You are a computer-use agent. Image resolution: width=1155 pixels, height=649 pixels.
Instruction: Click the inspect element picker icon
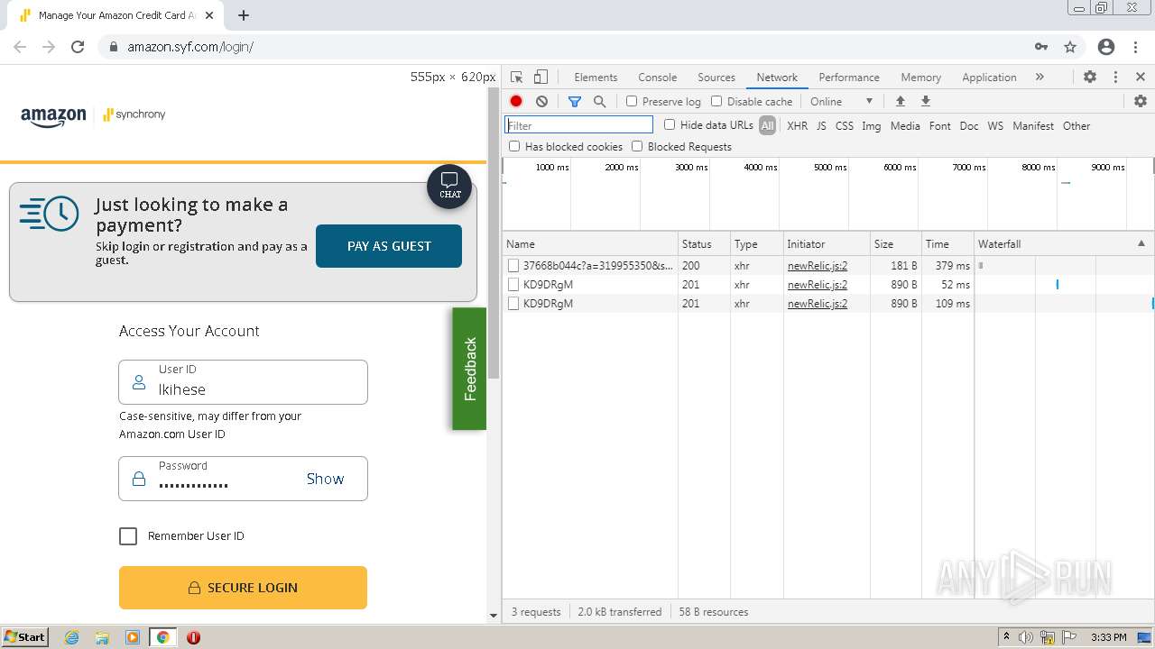(x=516, y=78)
